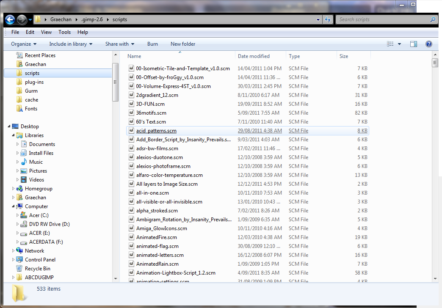Select file 2dgradient_12.scm
This screenshot has width=442, height=308.
tap(157, 95)
